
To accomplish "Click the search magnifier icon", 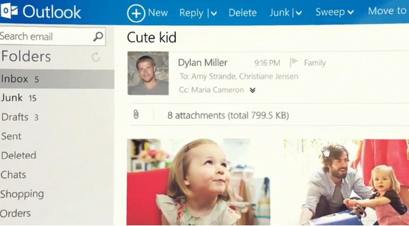I will pyautogui.click(x=98, y=37).
